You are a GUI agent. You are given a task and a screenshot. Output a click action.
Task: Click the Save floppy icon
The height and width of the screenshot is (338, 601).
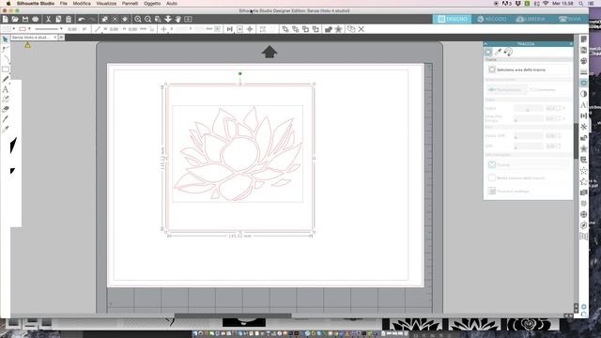coord(25,19)
